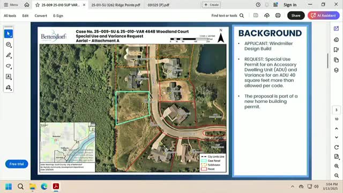Click the Zoom in magnifier
This screenshot has height=193, width=343.
point(337,166)
